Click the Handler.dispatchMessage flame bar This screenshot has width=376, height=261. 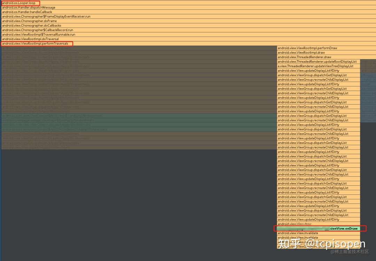click(188, 8)
